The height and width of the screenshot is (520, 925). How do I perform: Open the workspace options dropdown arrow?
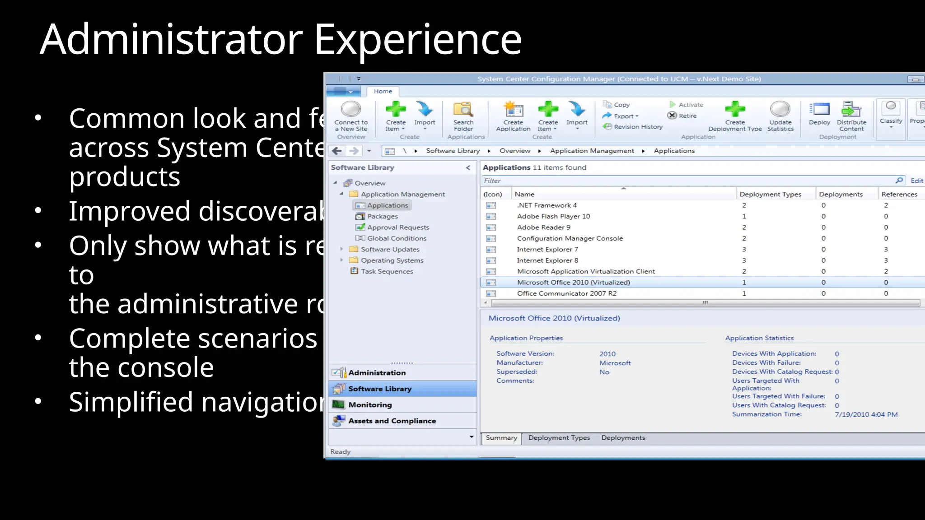471,437
